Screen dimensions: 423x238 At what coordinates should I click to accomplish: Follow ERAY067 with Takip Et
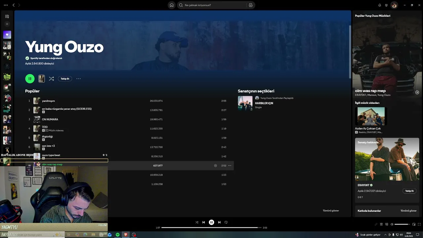pos(409,191)
